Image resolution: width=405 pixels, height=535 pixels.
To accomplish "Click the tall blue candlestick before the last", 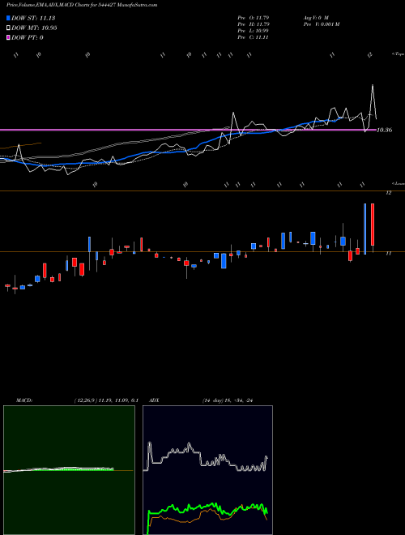I will [365, 229].
